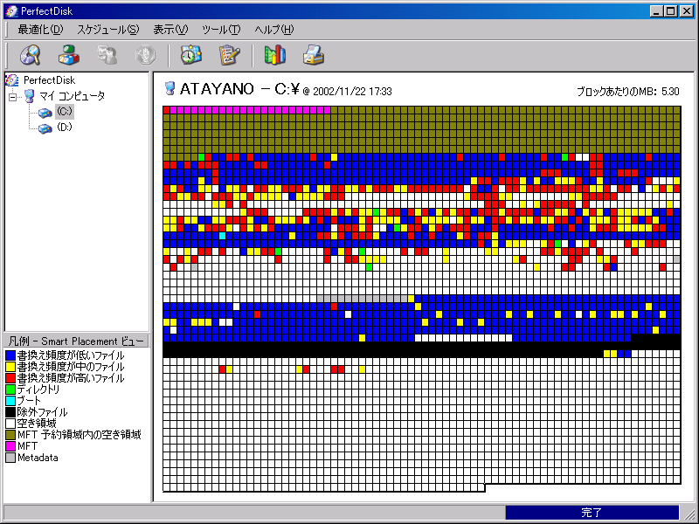The image size is (699, 524).
Task: Maximize the PerfectDisk window
Action: pyautogui.click(x=670, y=11)
